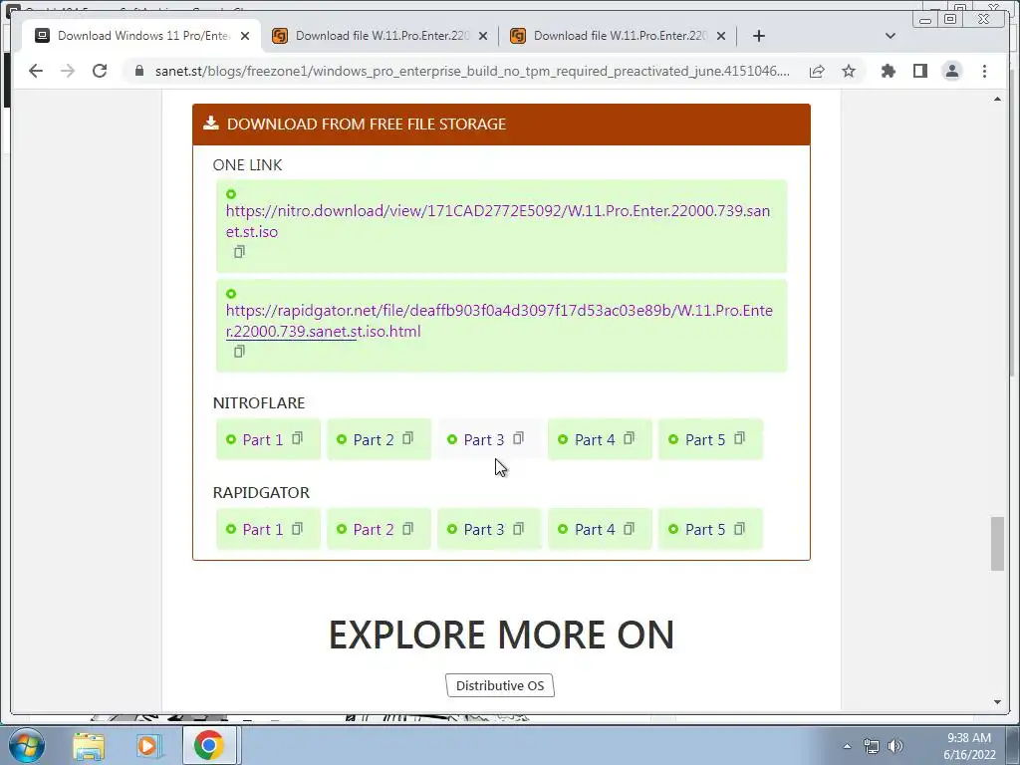Open Nitroflare Part 4 link
This screenshot has width=1020, height=765.
click(x=594, y=439)
